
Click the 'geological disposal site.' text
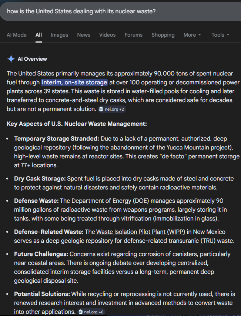point(46,280)
